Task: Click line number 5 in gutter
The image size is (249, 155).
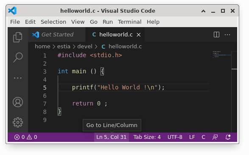Action: 45,88
